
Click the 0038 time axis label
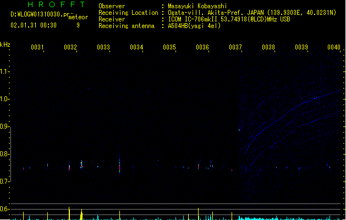coord(268,47)
